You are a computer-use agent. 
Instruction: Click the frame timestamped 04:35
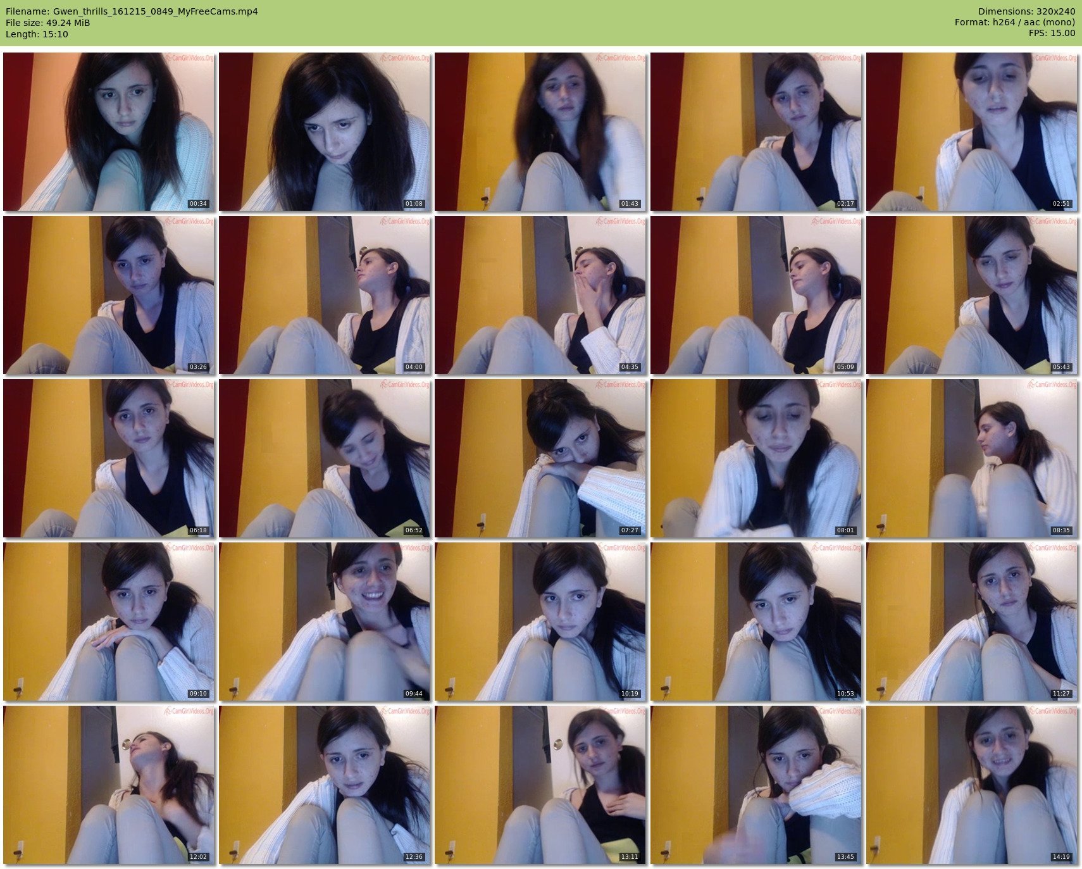pyautogui.click(x=540, y=295)
